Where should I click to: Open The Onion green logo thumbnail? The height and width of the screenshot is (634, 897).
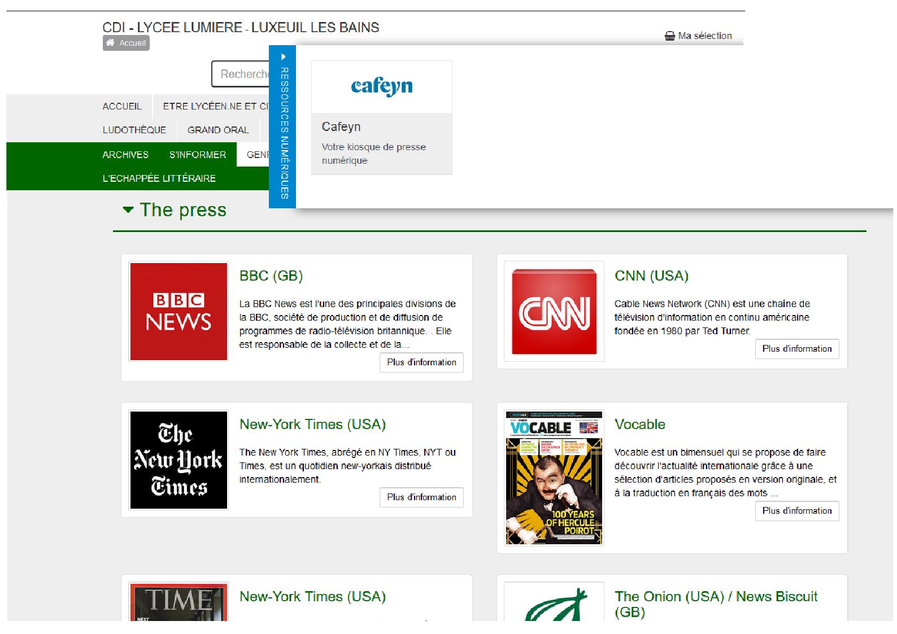coord(554,602)
